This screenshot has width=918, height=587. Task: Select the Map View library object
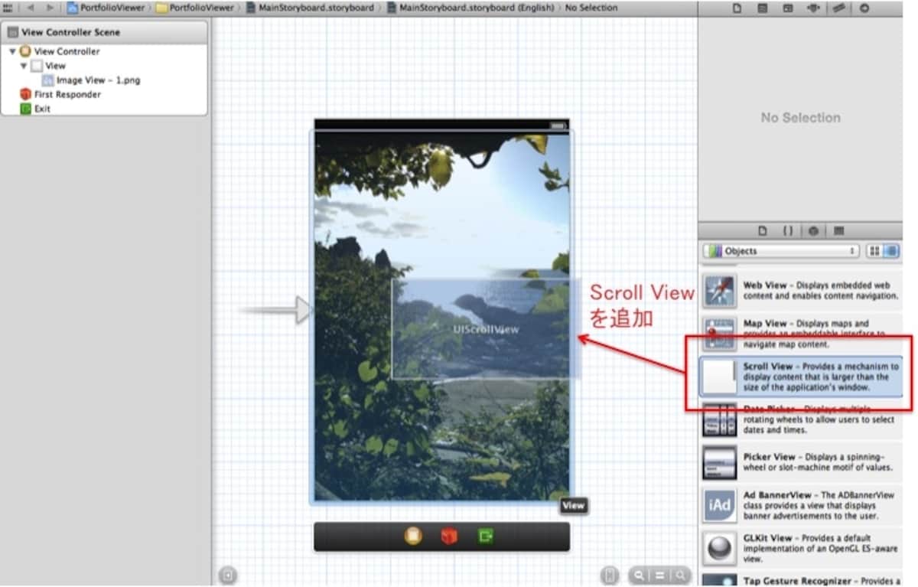[x=801, y=334]
